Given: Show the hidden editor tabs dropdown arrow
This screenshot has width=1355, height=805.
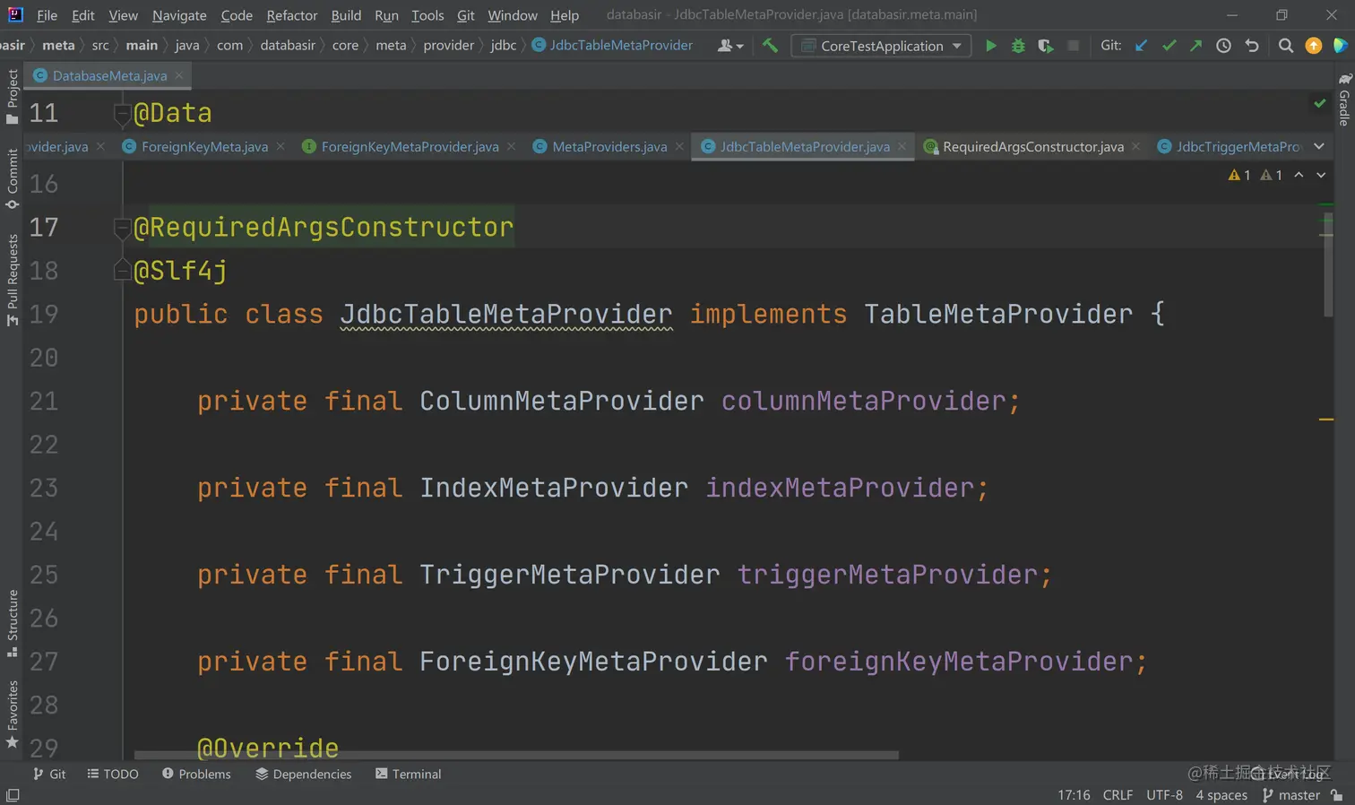Looking at the screenshot, I should point(1319,146).
